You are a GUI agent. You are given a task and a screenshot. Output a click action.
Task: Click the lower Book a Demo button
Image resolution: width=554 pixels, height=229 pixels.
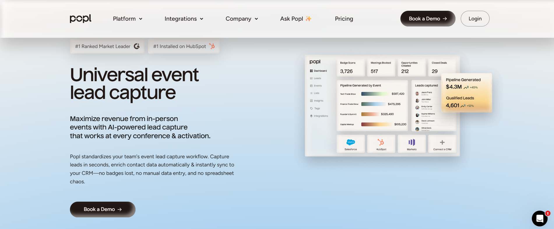point(103,210)
